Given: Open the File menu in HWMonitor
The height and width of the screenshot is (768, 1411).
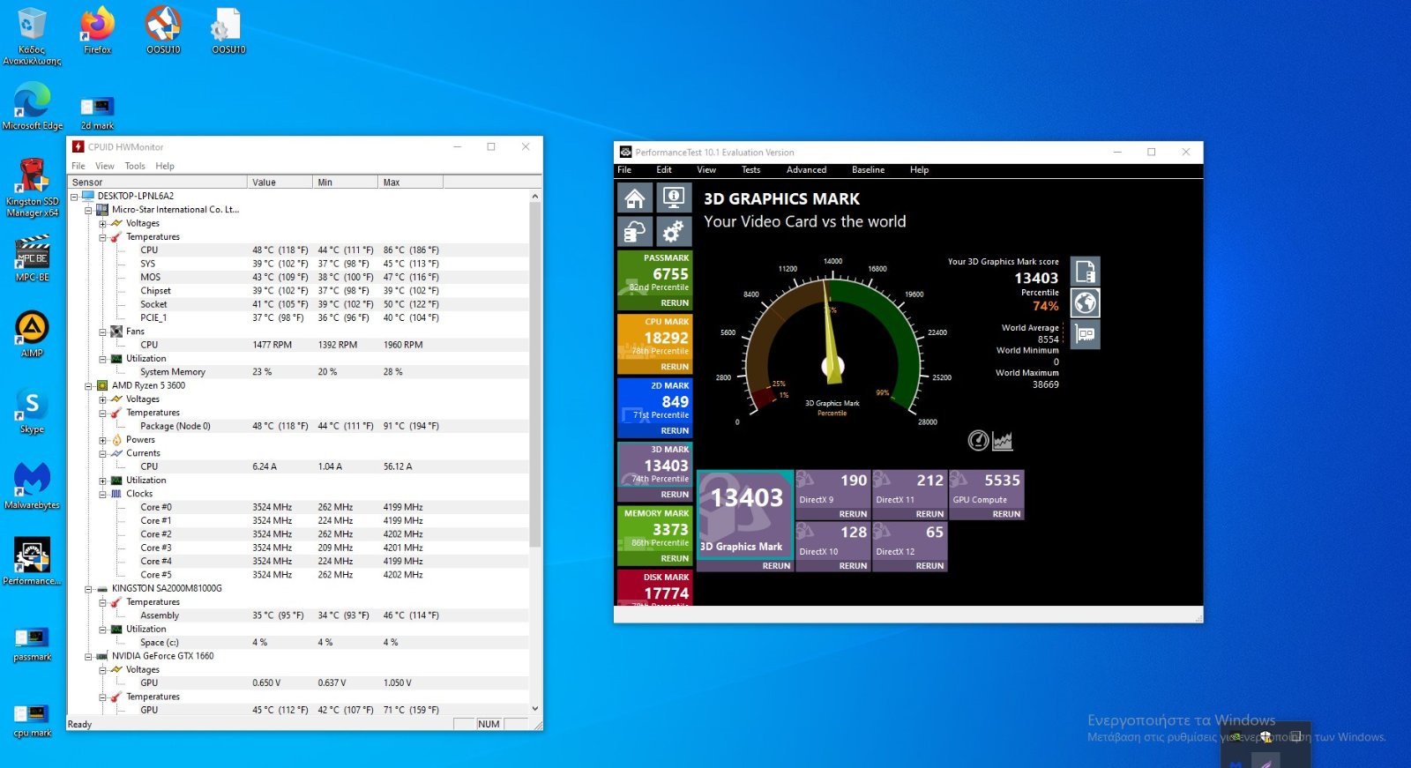Looking at the screenshot, I should click(78, 166).
